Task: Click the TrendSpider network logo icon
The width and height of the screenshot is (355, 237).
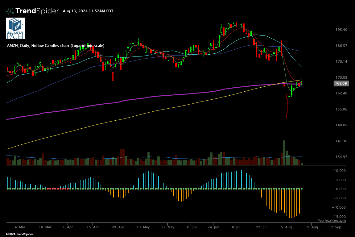Action: click(10, 11)
